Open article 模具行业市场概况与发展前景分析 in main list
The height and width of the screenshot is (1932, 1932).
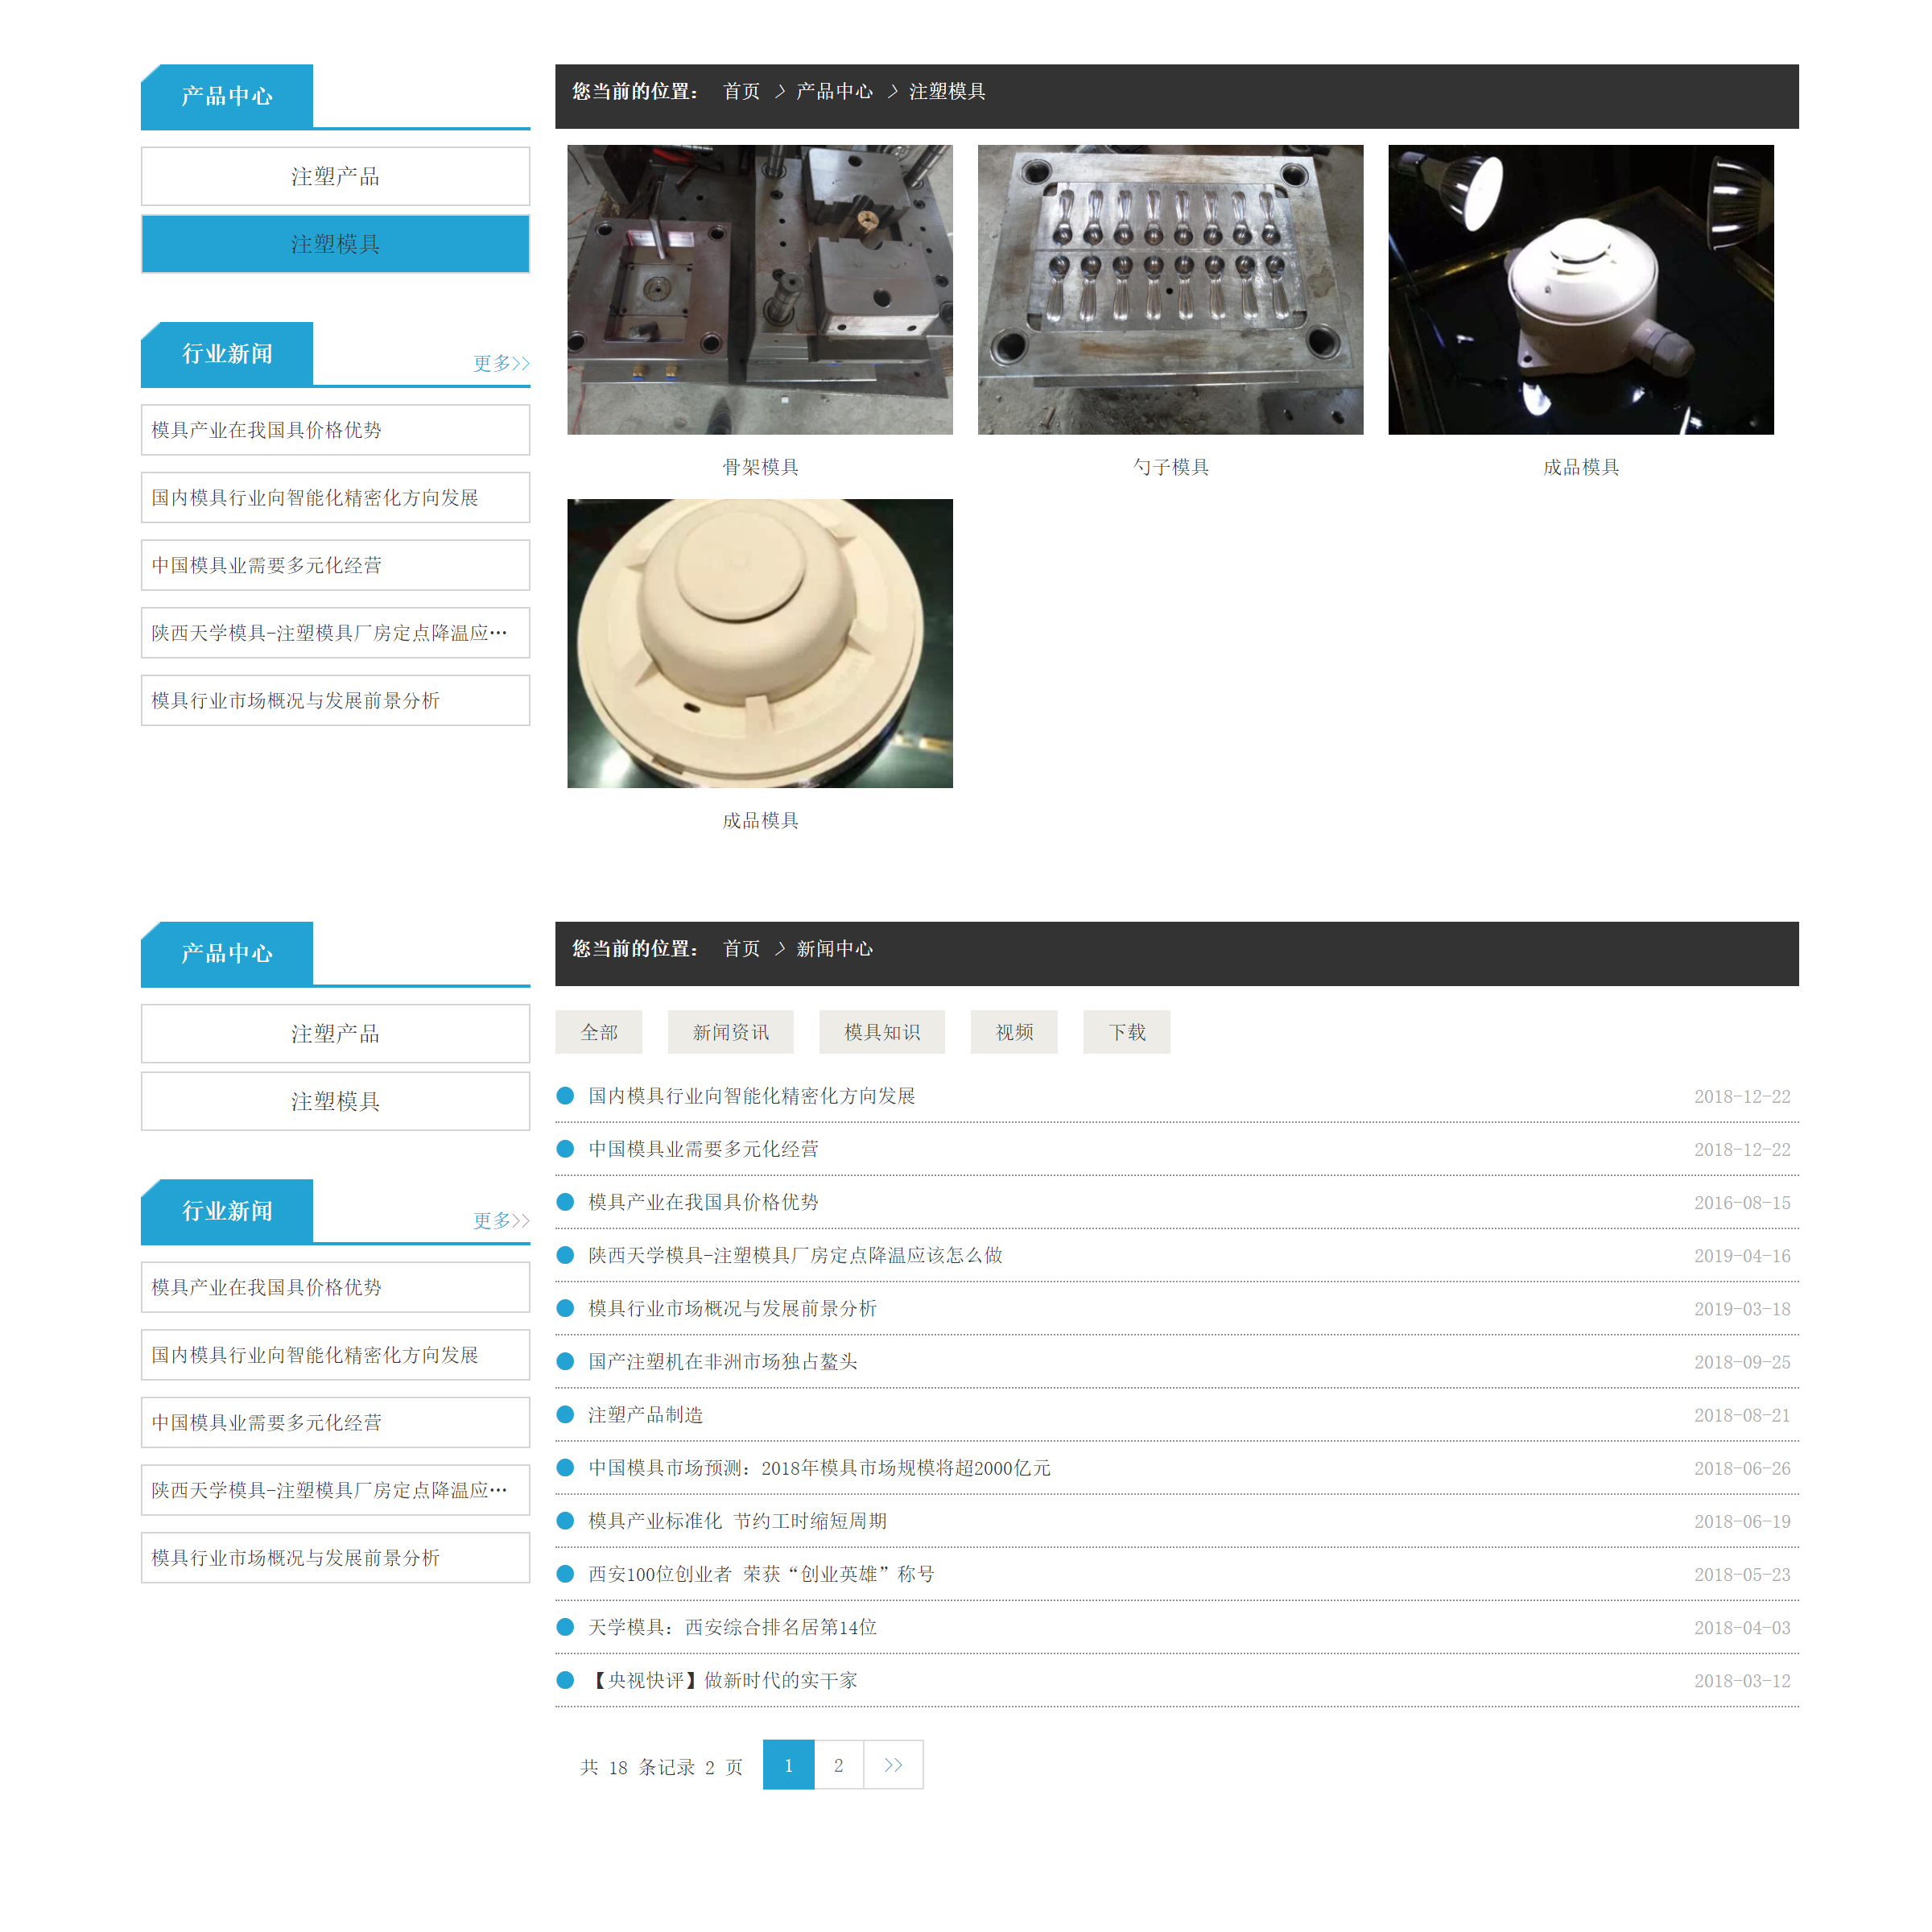732,1308
